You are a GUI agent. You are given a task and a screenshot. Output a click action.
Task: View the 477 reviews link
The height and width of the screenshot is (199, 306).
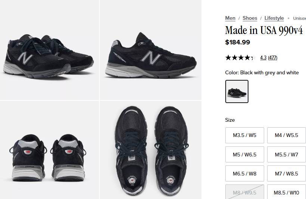[x=273, y=58]
